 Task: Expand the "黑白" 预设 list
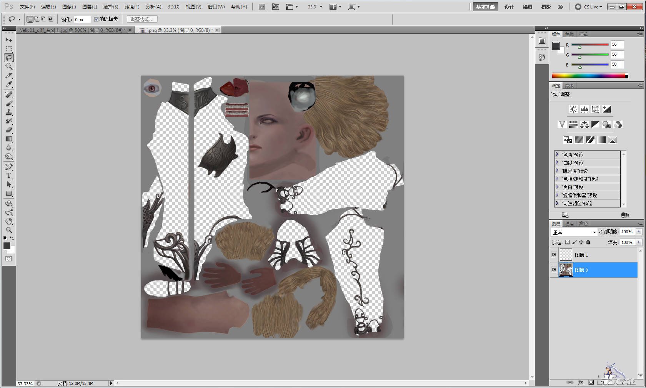[x=557, y=187]
